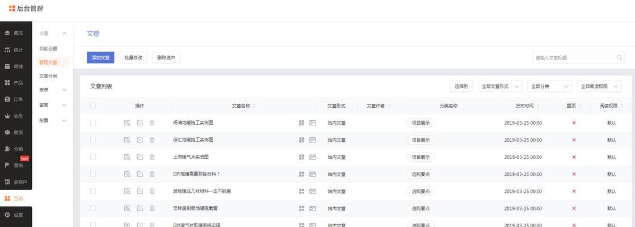Viewport: 635px width, 227px height.
Task: Click article title 徐汇地暖施工实例图
Action: (x=193, y=140)
